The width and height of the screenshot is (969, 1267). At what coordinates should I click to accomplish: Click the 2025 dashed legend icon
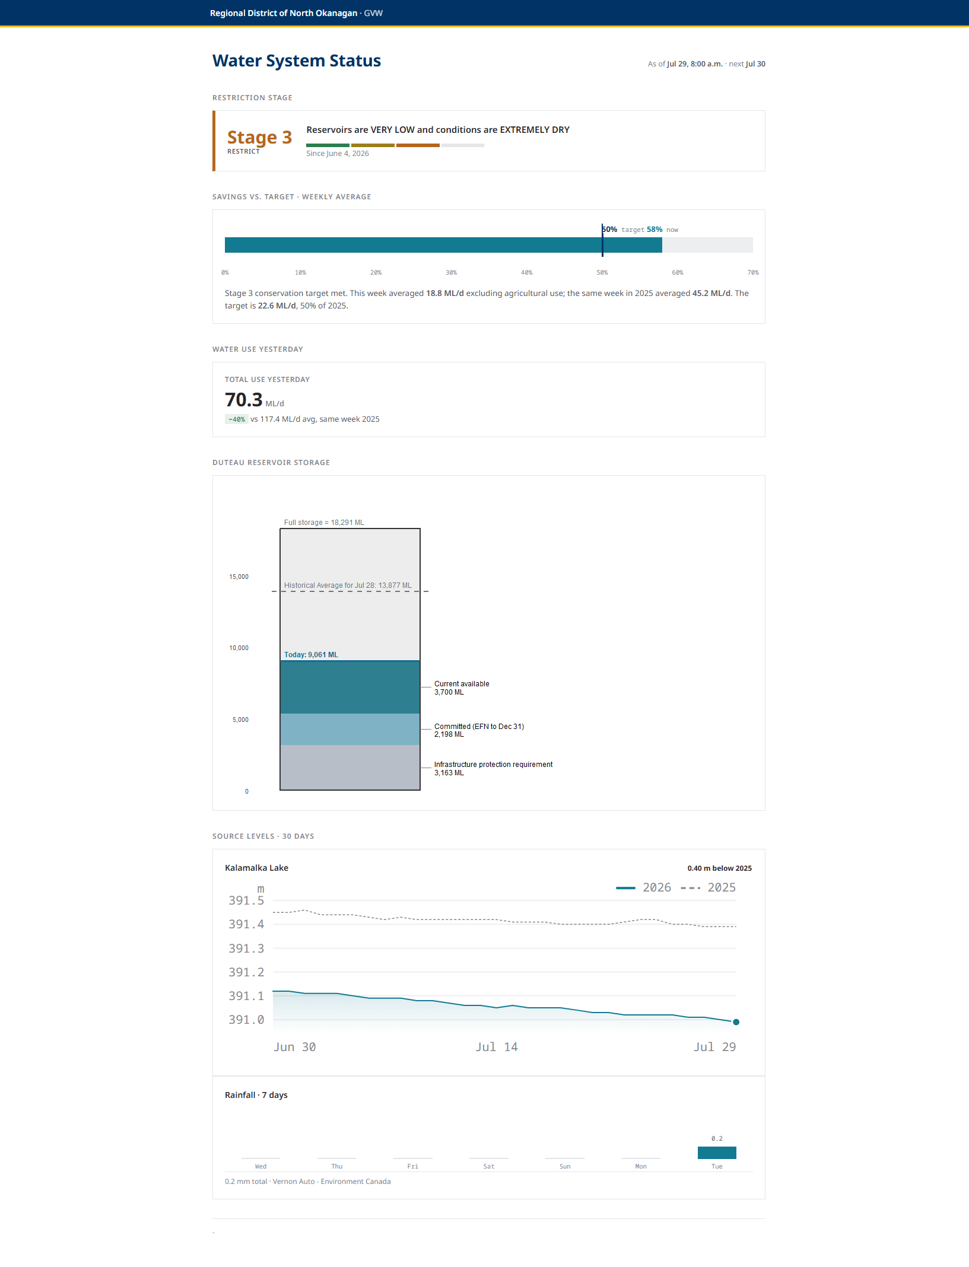click(x=691, y=888)
